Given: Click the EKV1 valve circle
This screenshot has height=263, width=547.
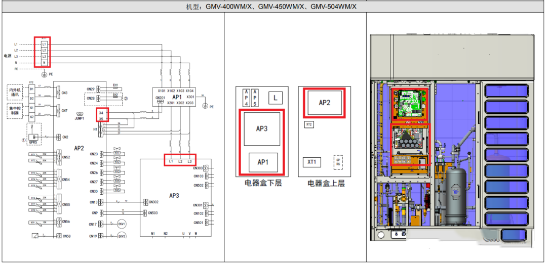Looking at the screenshot, I should click(122, 224).
